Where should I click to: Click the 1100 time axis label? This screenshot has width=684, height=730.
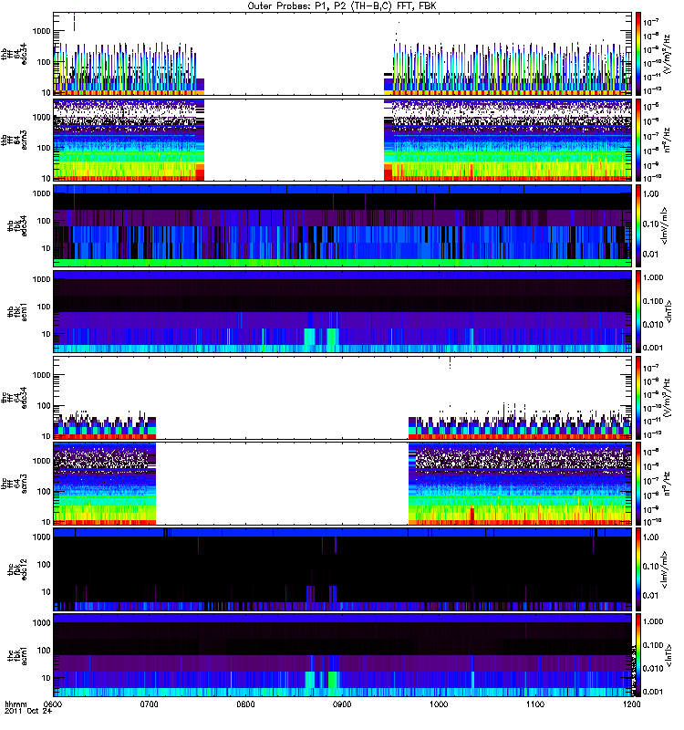point(536,704)
